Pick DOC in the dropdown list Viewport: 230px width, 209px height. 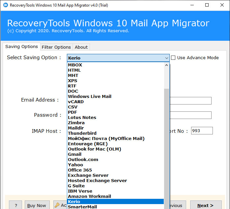point(116,91)
